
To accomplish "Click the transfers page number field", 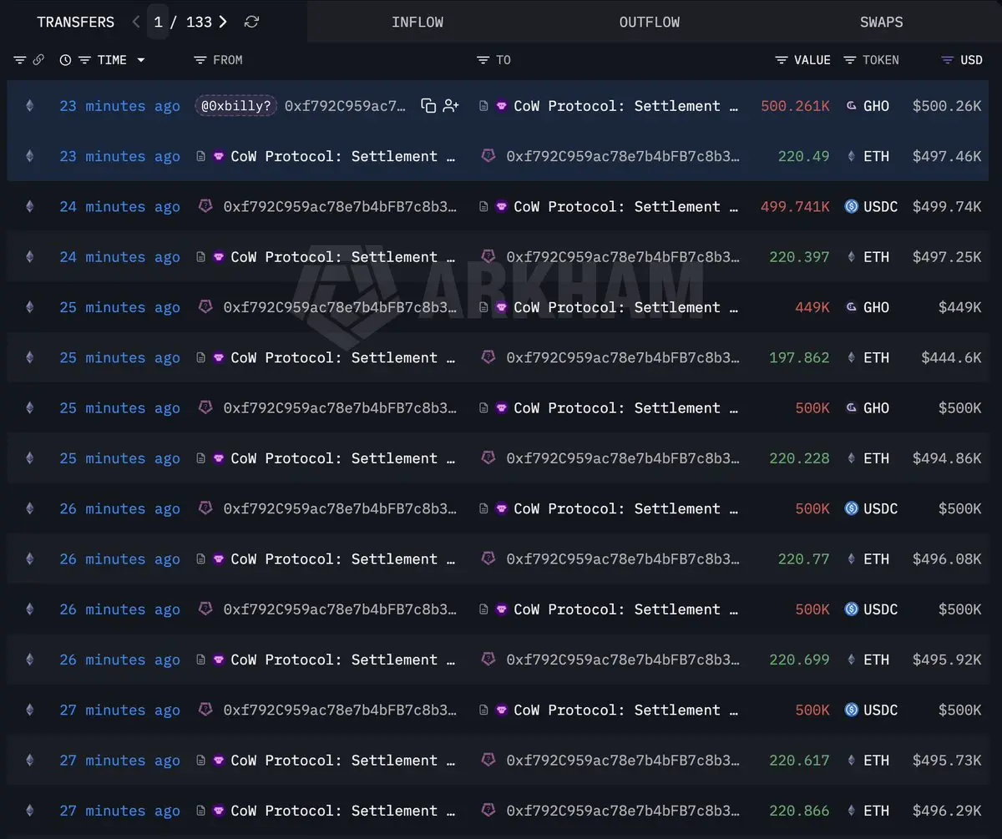I will pos(159,22).
